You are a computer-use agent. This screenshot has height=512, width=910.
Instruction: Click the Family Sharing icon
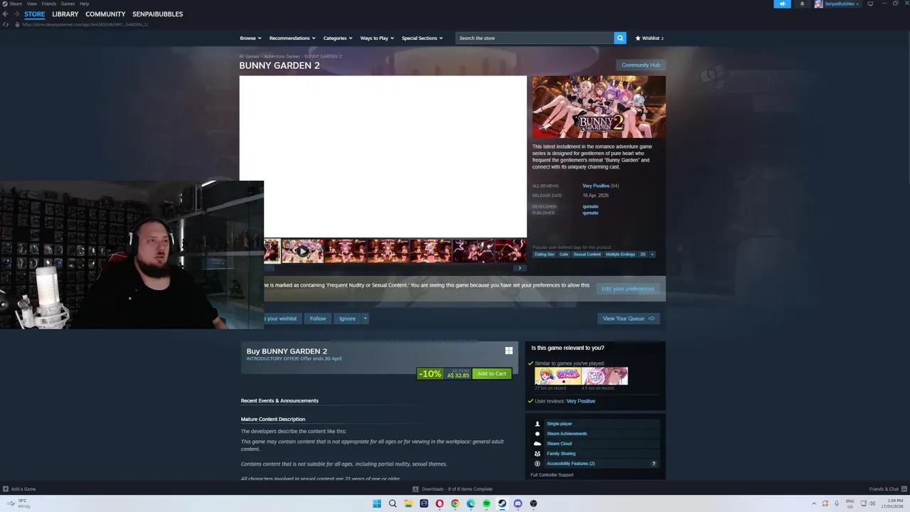(x=537, y=454)
